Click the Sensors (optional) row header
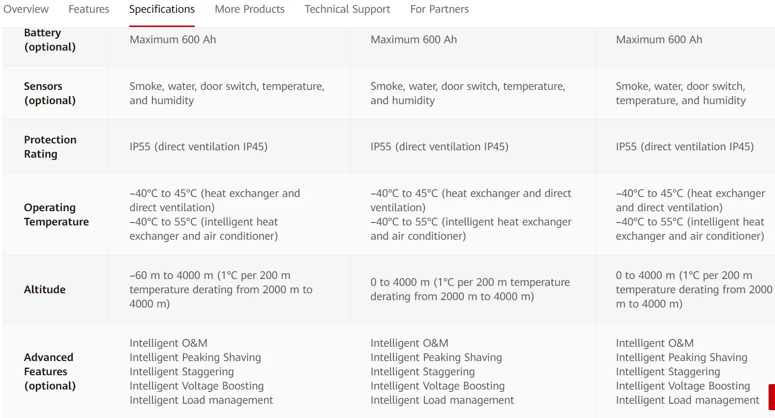The height and width of the screenshot is (418, 775). 50,93
